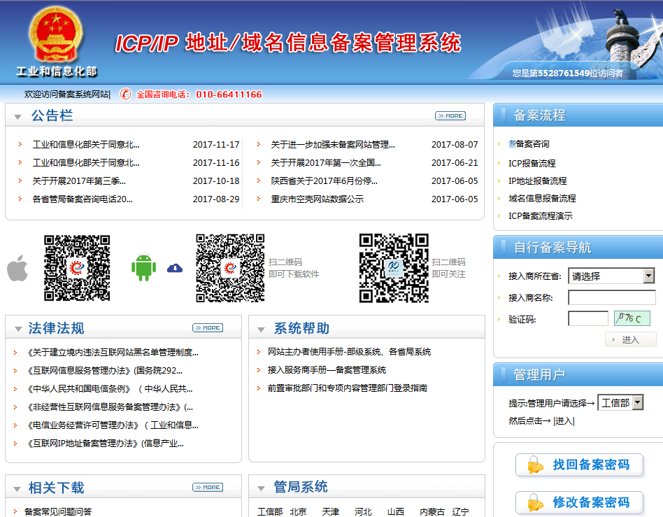The width and height of the screenshot is (663, 517).
Task: Click the red phone icon
Action: tap(125, 94)
